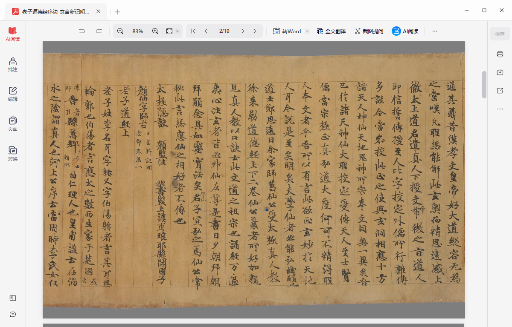The width and height of the screenshot is (512, 327).
Task: Click the vertical scrollbar thumb
Action: tap(484, 84)
